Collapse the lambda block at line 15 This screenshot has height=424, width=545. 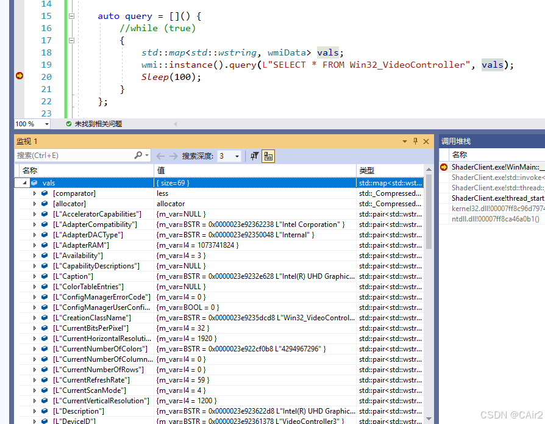tap(71, 16)
